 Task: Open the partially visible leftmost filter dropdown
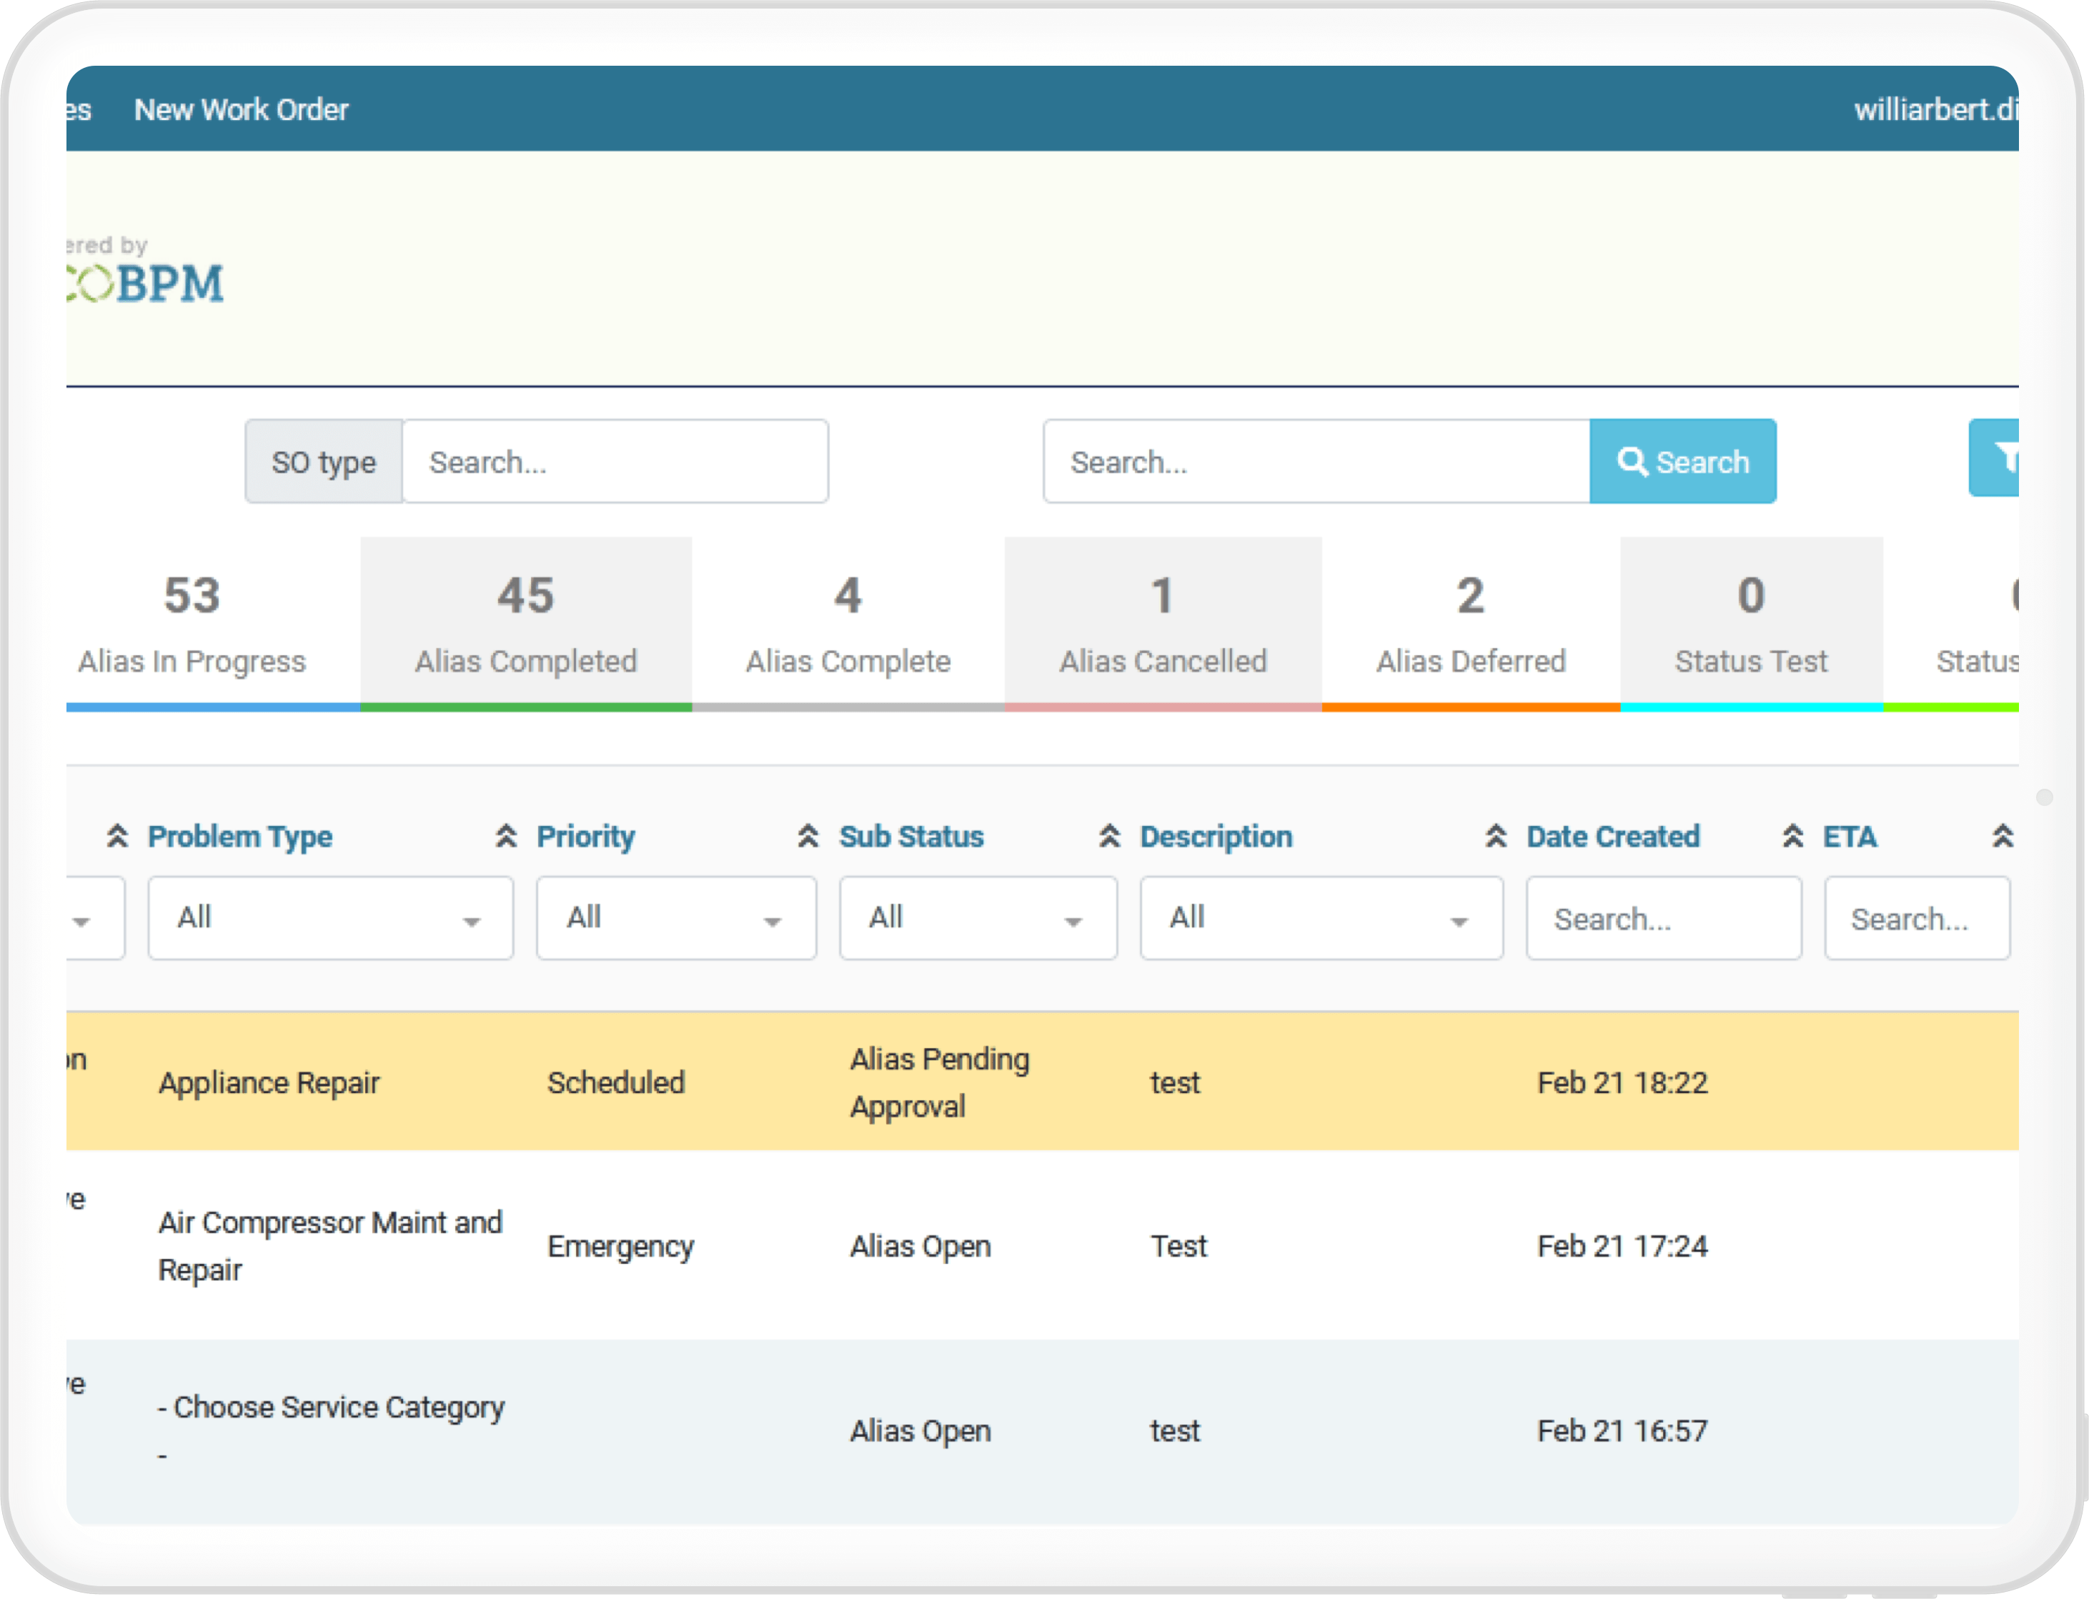95,917
